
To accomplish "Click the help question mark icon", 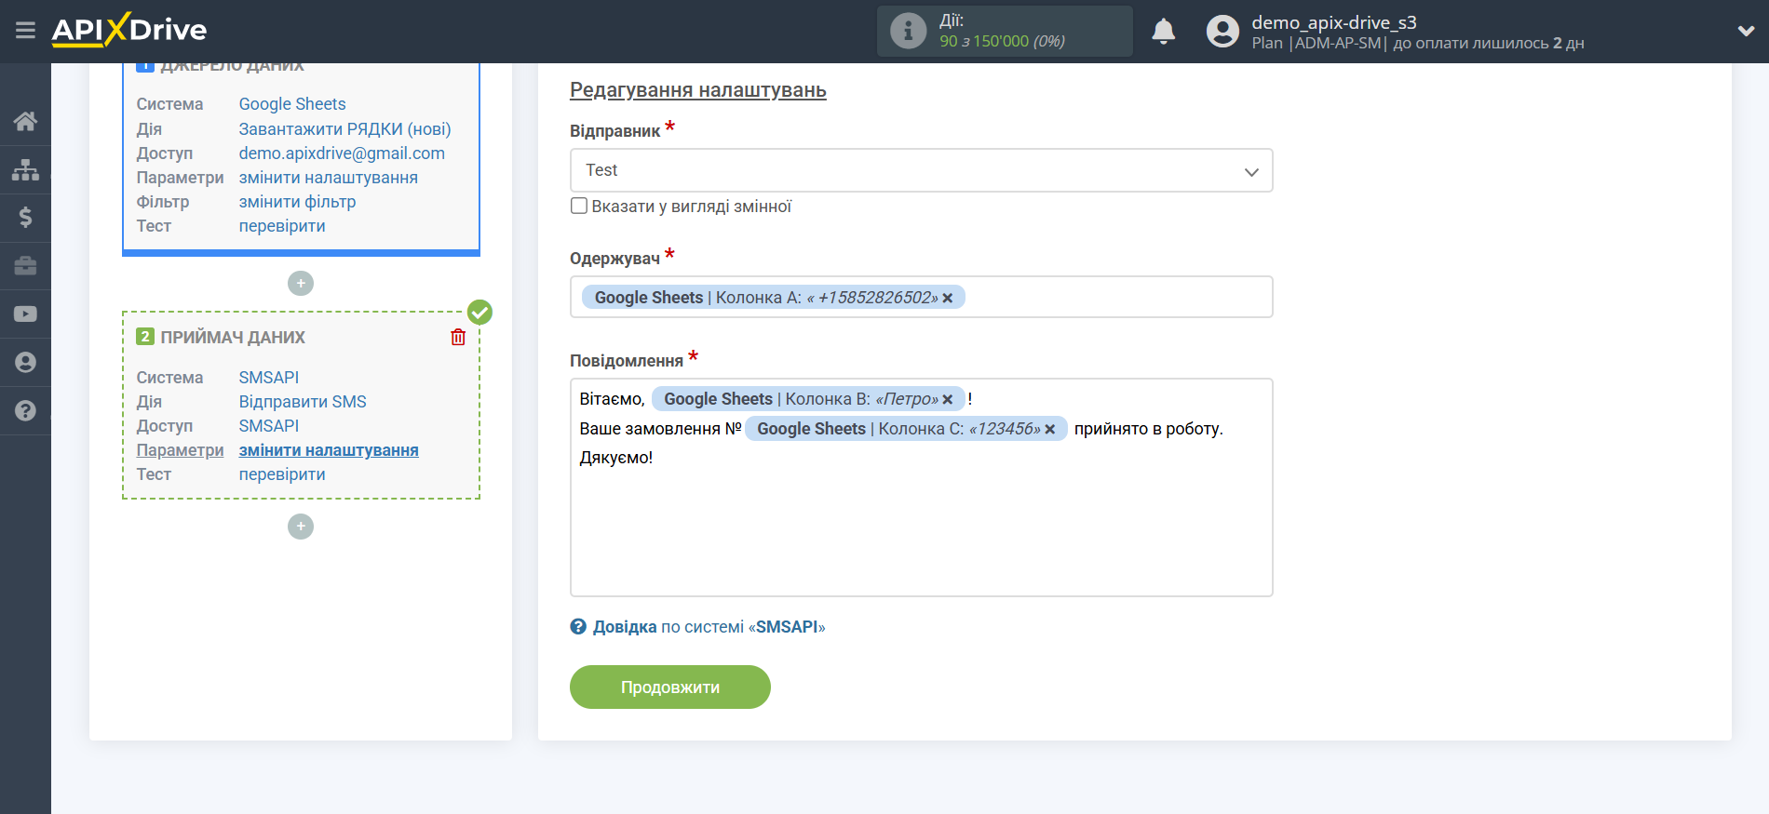I will pos(578,627).
